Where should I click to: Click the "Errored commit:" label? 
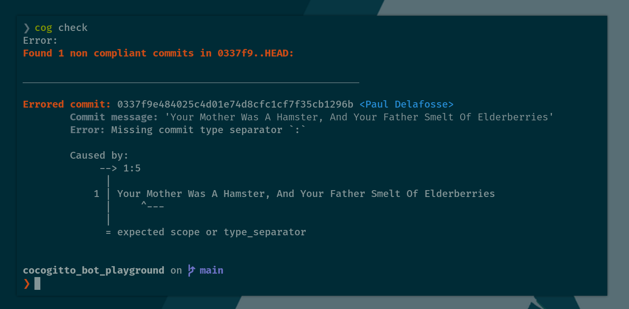67,104
